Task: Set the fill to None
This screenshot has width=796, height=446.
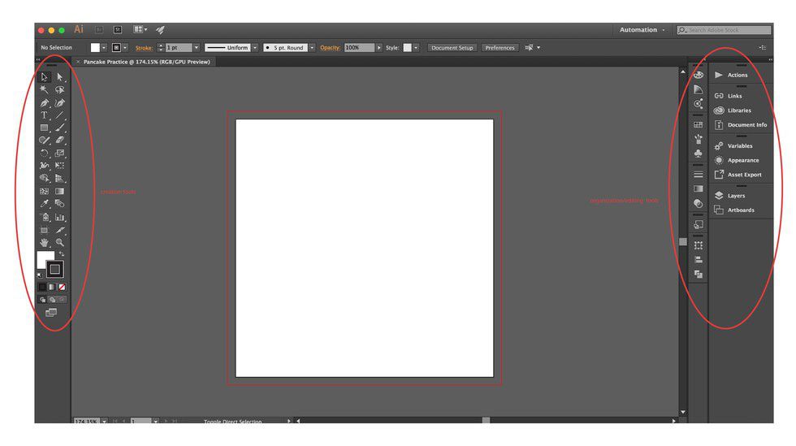Action: (x=63, y=287)
